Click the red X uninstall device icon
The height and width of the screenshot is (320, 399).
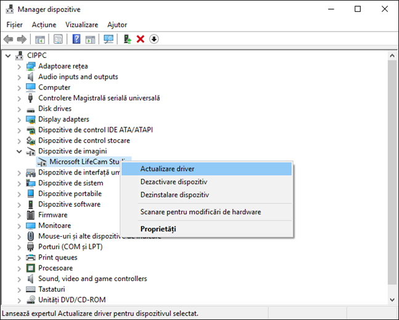(140, 39)
